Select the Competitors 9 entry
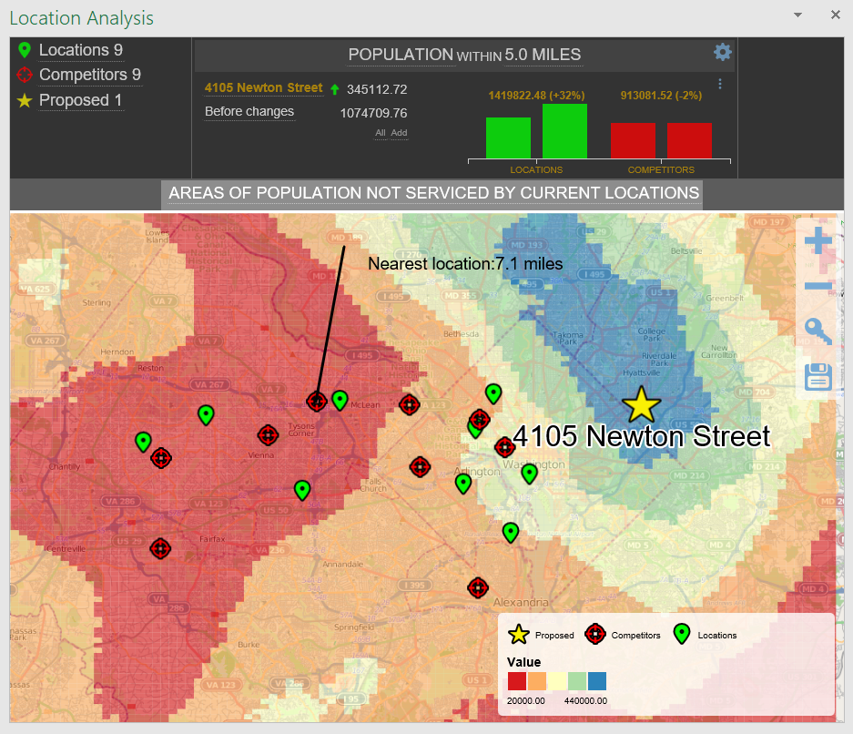The width and height of the screenshot is (853, 734). 90,75
